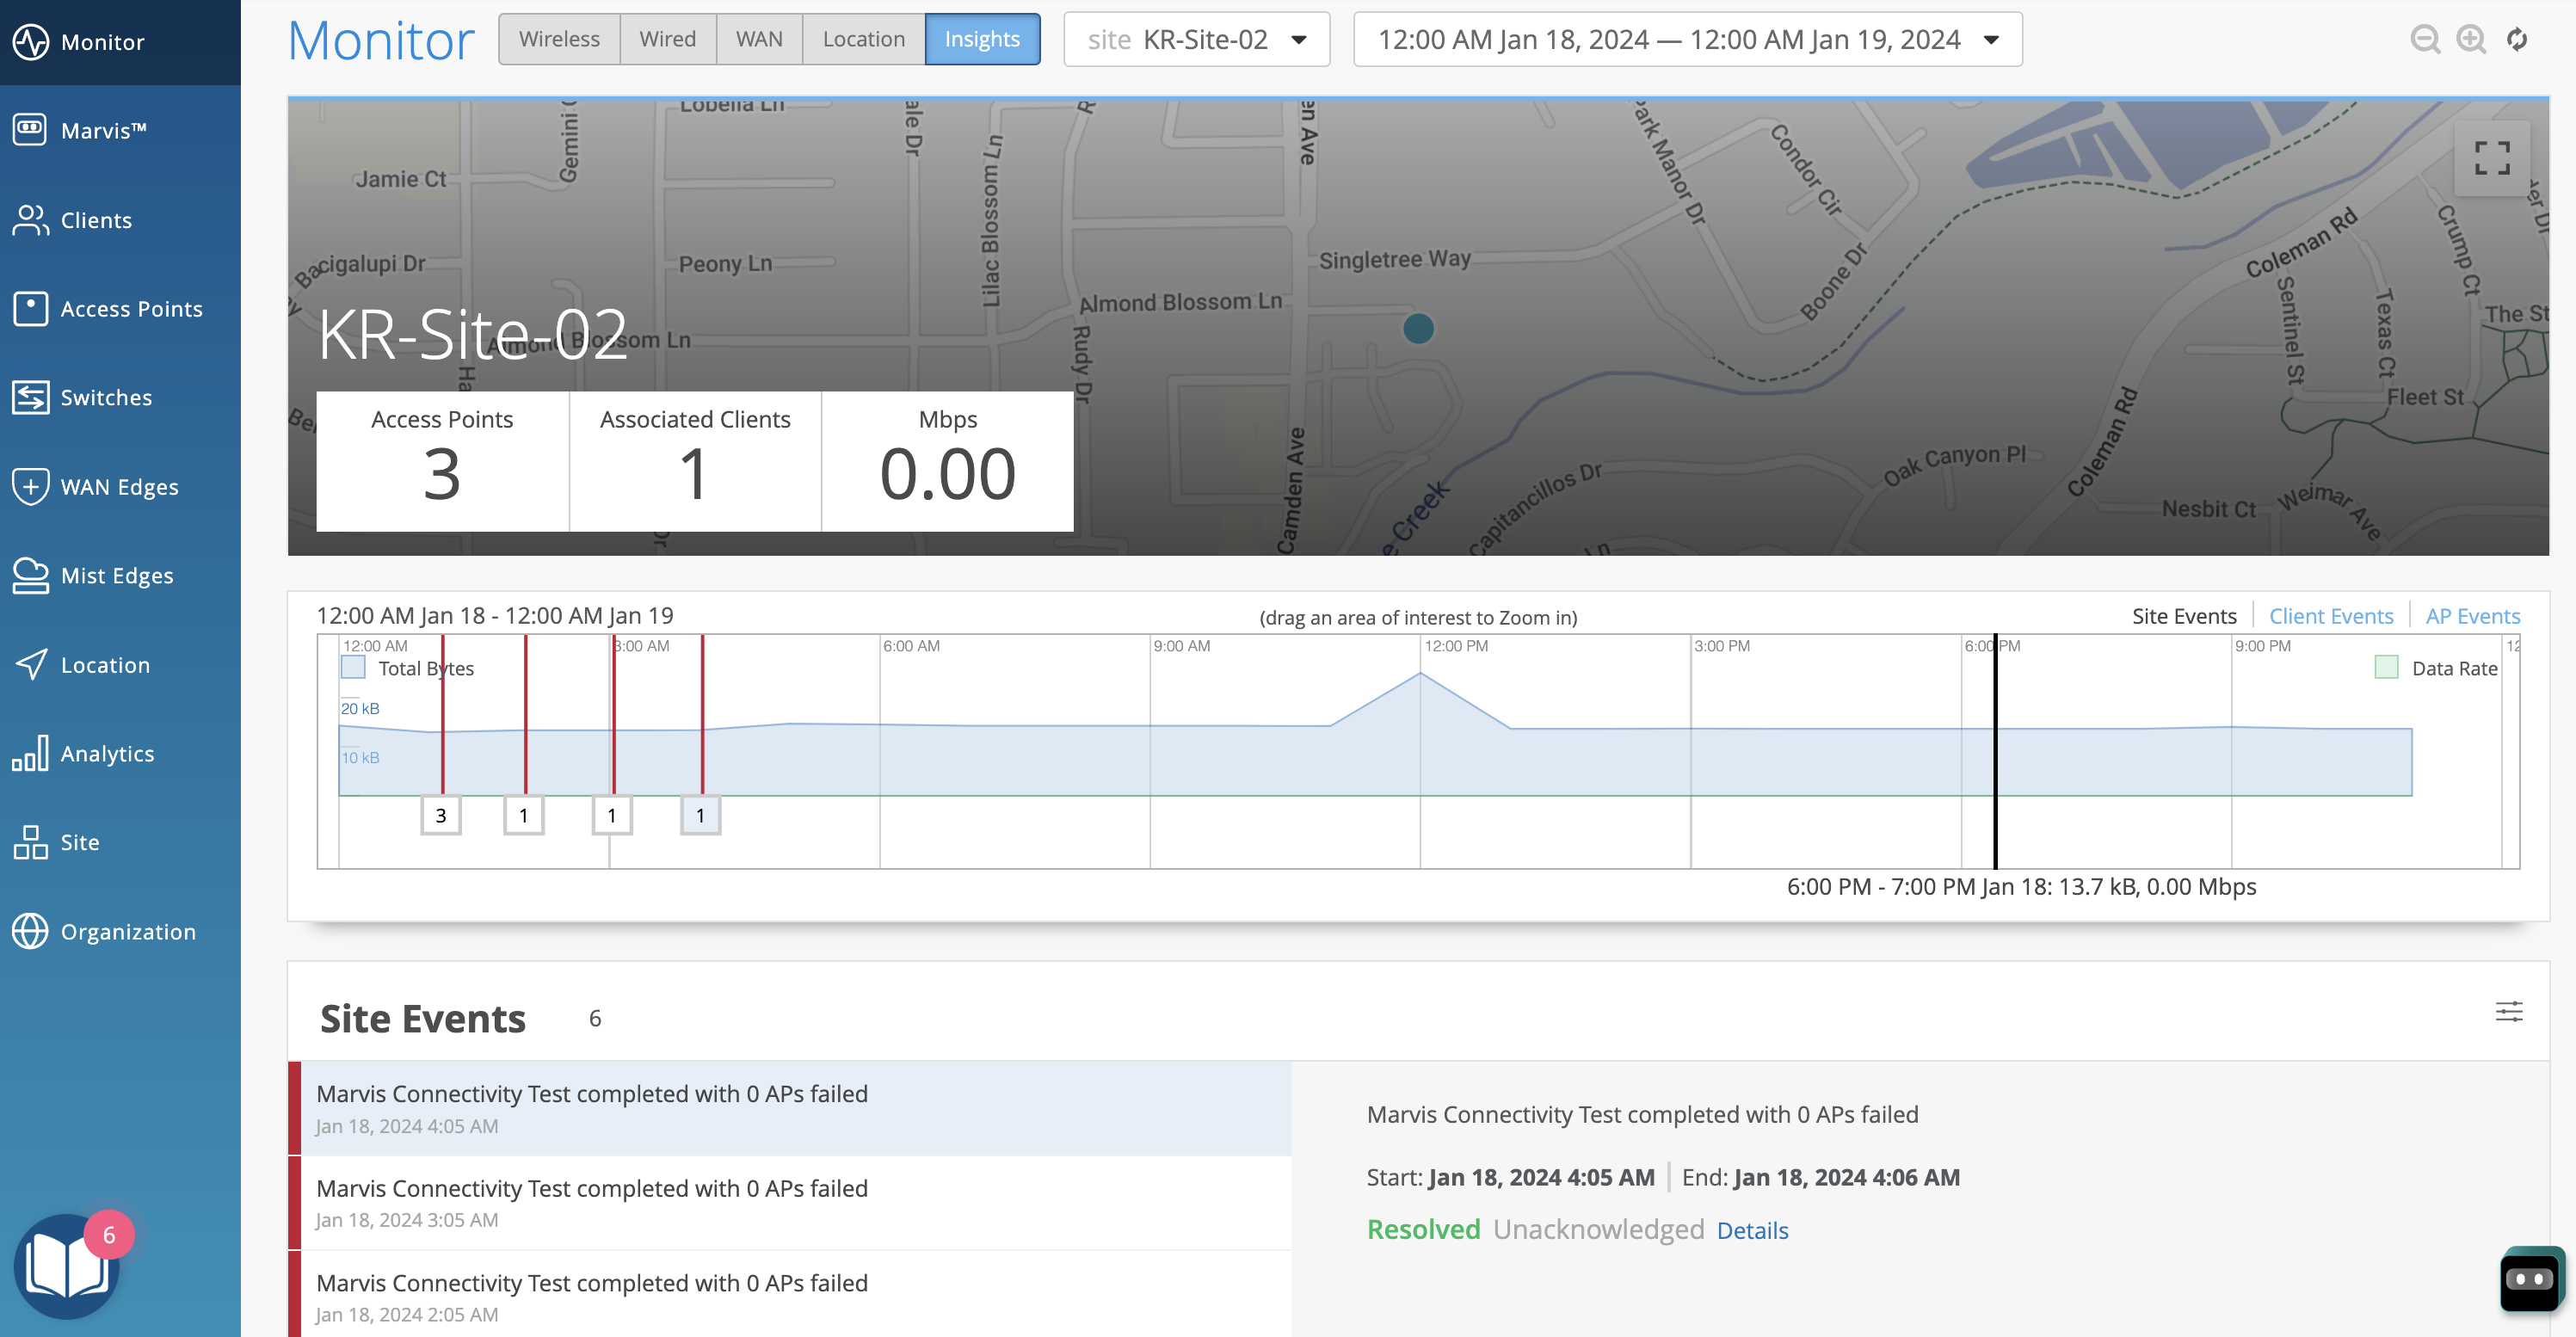2576x1337 pixels.
Task: Open Analytics bar chart icon
Action: [x=30, y=753]
